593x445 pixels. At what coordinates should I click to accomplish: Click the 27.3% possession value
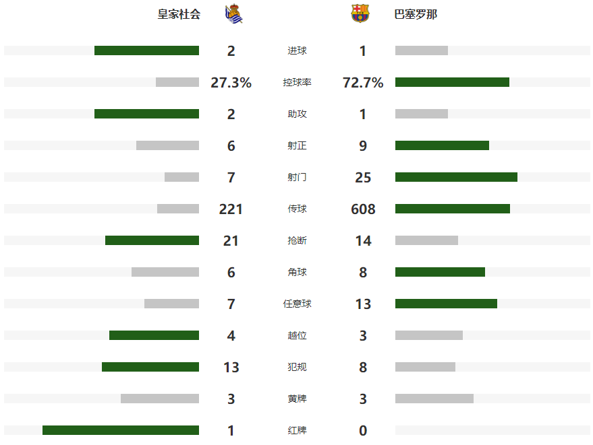point(231,83)
